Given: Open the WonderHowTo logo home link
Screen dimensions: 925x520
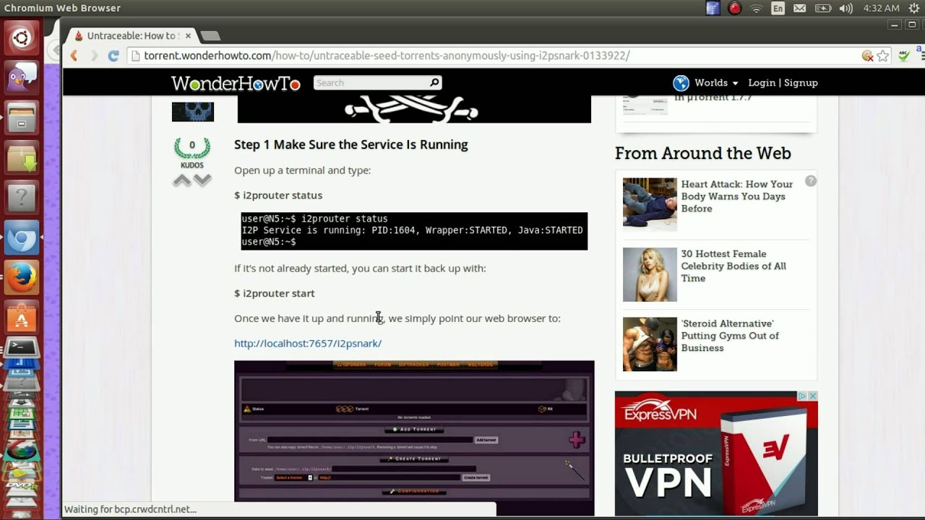Looking at the screenshot, I should tap(236, 83).
